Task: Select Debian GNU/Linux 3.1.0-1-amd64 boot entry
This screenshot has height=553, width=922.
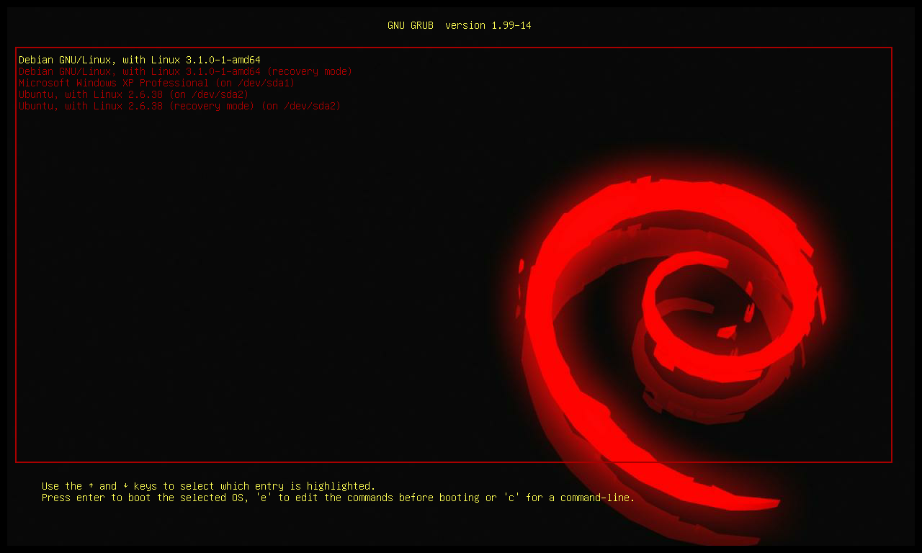Action: tap(140, 60)
